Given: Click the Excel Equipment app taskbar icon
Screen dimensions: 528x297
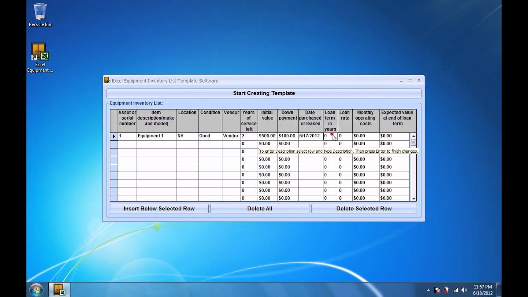Looking at the screenshot, I should [59, 290].
